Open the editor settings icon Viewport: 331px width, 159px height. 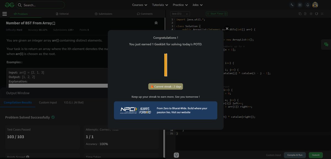pos(311,14)
